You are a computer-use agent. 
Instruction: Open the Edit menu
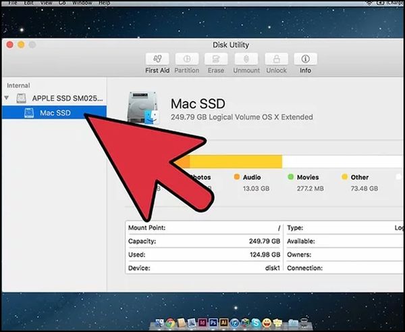coord(29,3)
